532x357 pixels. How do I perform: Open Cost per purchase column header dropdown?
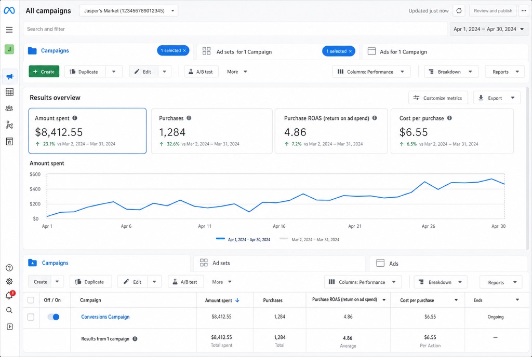coord(456,300)
